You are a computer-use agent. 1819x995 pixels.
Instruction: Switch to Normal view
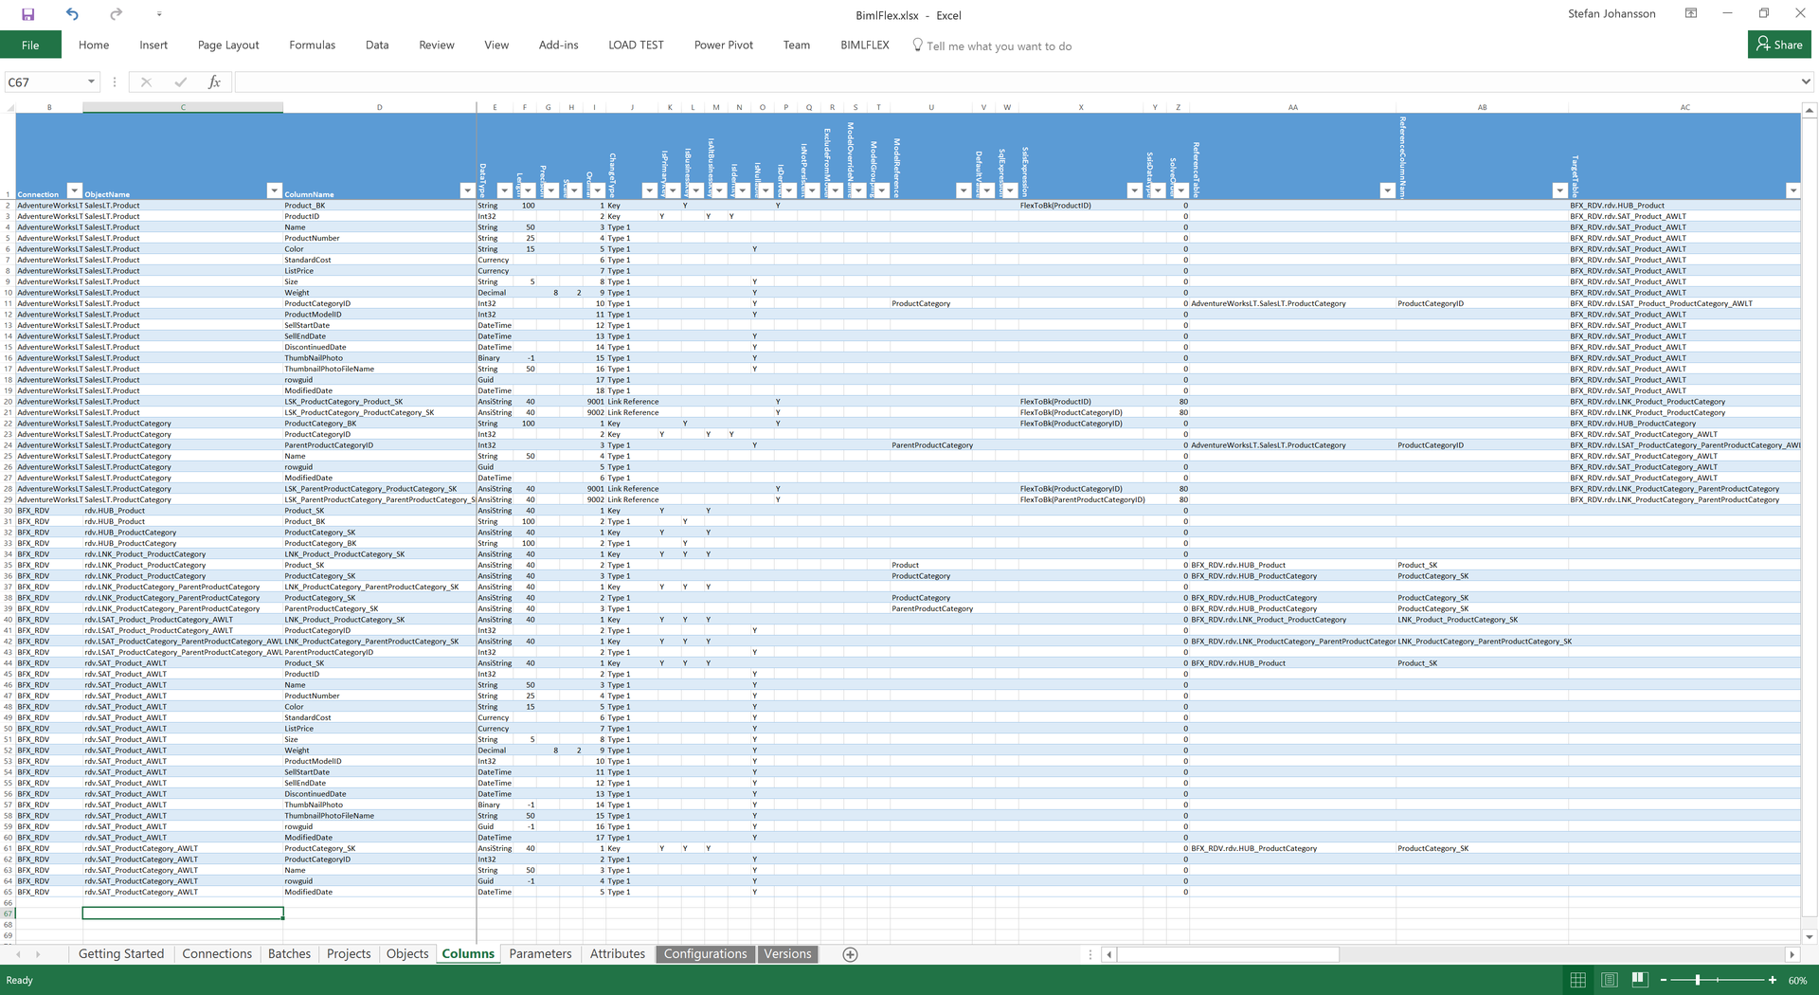click(x=1578, y=980)
